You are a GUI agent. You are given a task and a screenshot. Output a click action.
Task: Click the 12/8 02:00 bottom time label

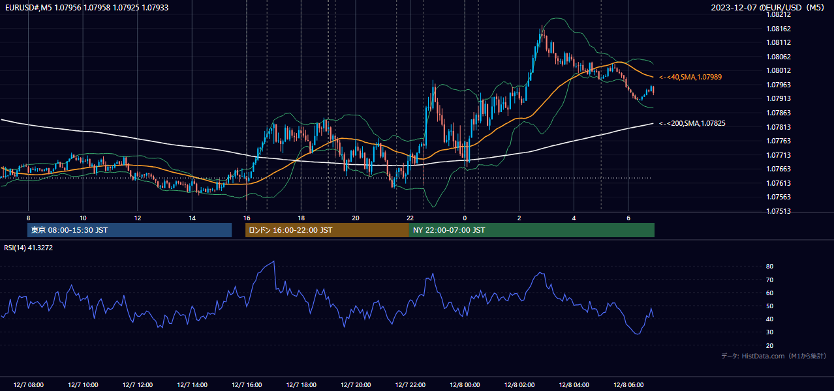click(x=519, y=385)
